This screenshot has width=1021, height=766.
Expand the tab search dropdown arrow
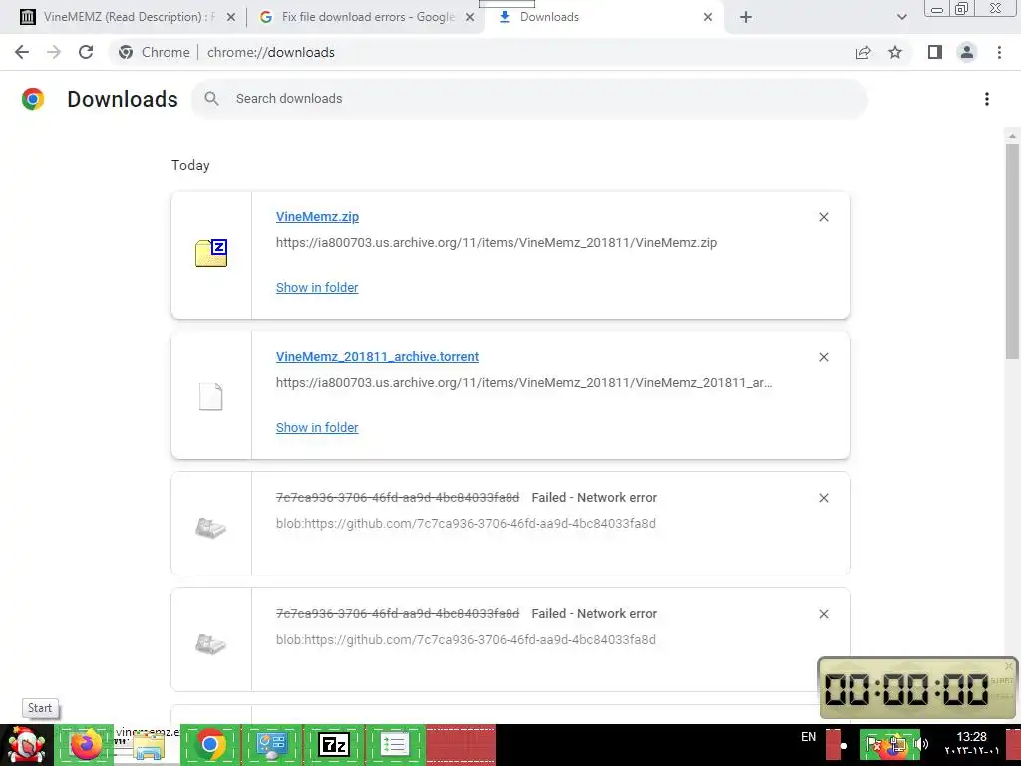tap(901, 18)
